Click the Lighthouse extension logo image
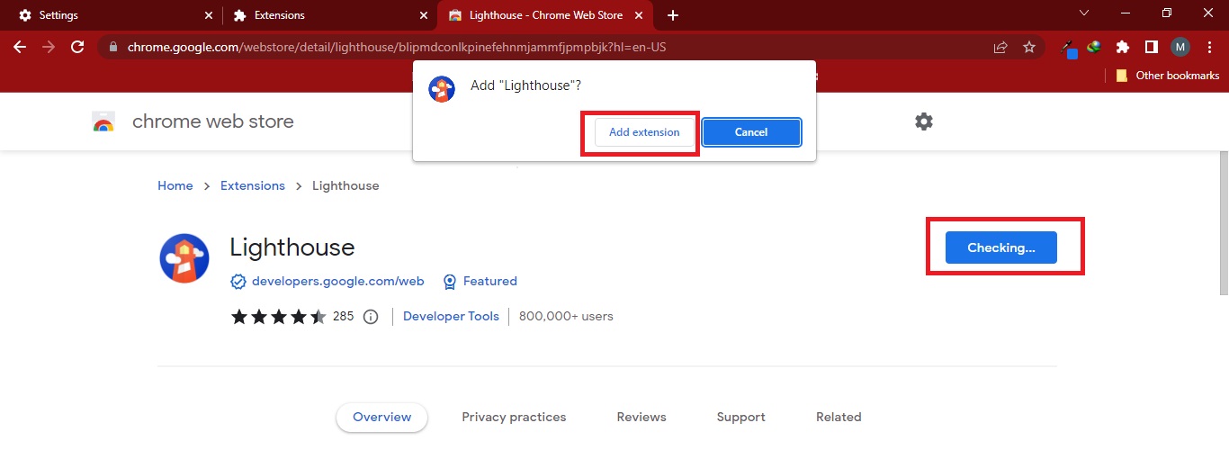Viewport: 1229px width, 459px height. click(x=184, y=259)
